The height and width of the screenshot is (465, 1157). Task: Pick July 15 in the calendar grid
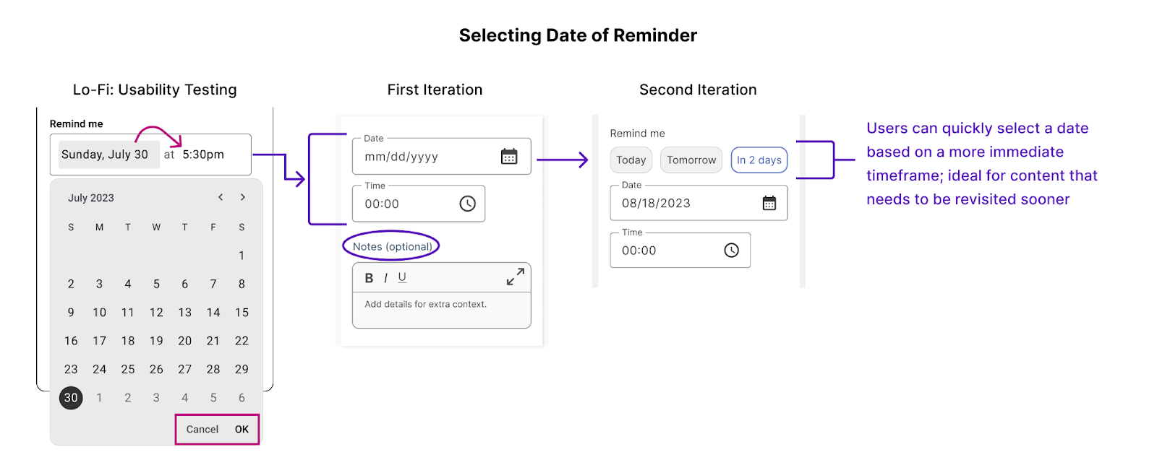click(x=242, y=313)
